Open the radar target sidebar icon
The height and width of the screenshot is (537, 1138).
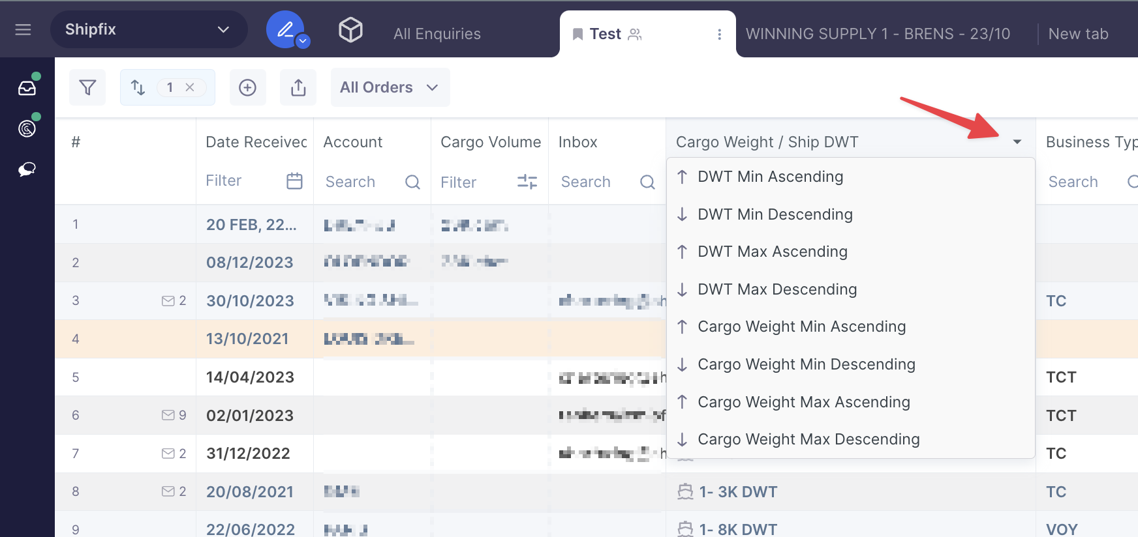coord(27,128)
